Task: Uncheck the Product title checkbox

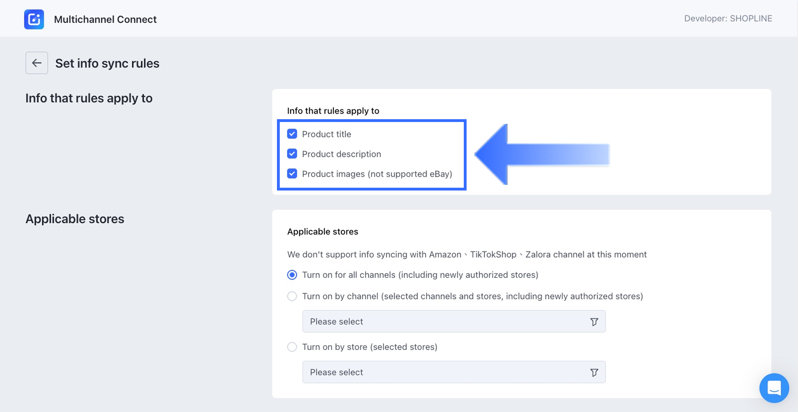Action: [x=292, y=134]
